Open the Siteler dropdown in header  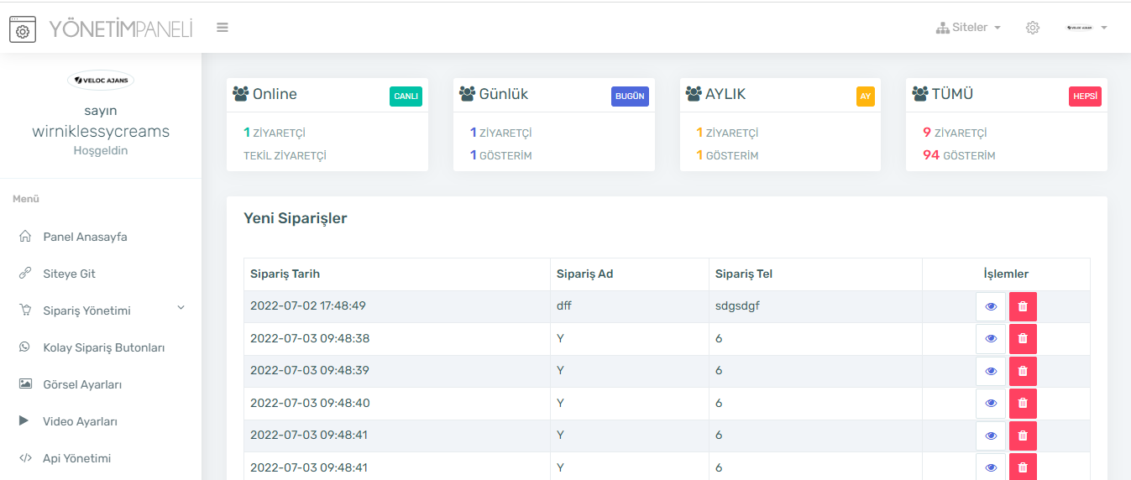968,28
